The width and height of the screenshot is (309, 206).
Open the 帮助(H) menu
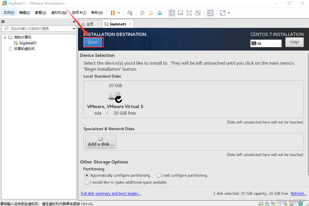tap(97, 13)
